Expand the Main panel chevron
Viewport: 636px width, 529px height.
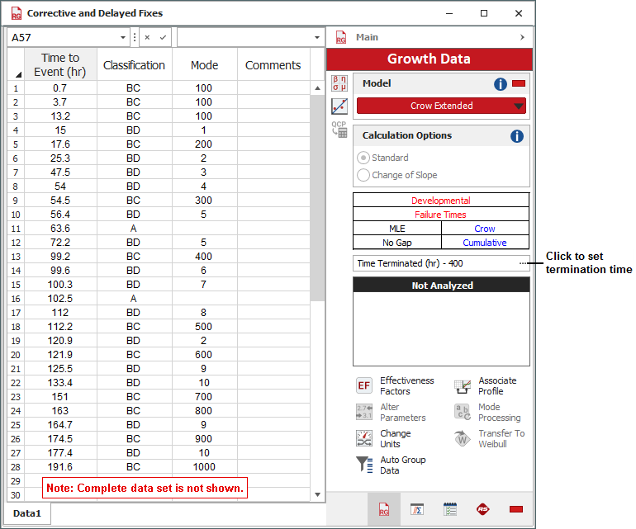[522, 37]
